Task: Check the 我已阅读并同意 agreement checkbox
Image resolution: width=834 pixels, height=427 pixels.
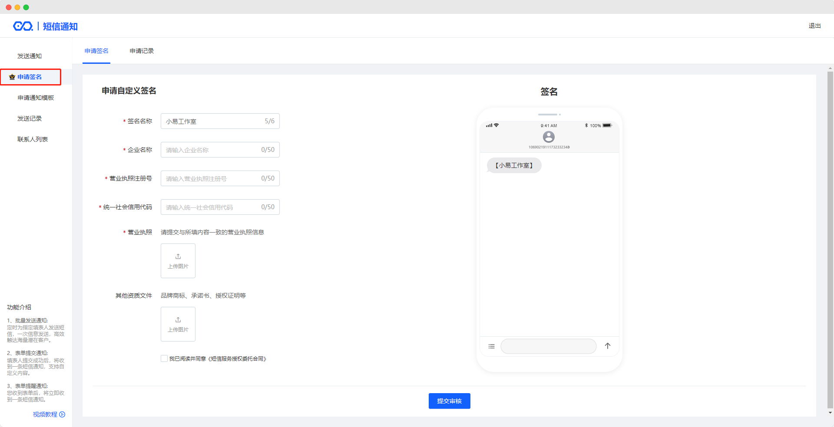Action: coord(164,358)
